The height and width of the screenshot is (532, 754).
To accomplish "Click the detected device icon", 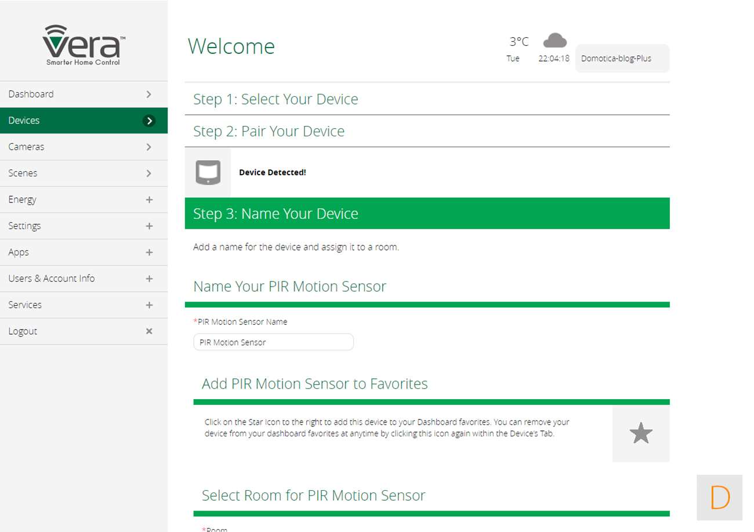I will pos(208,172).
